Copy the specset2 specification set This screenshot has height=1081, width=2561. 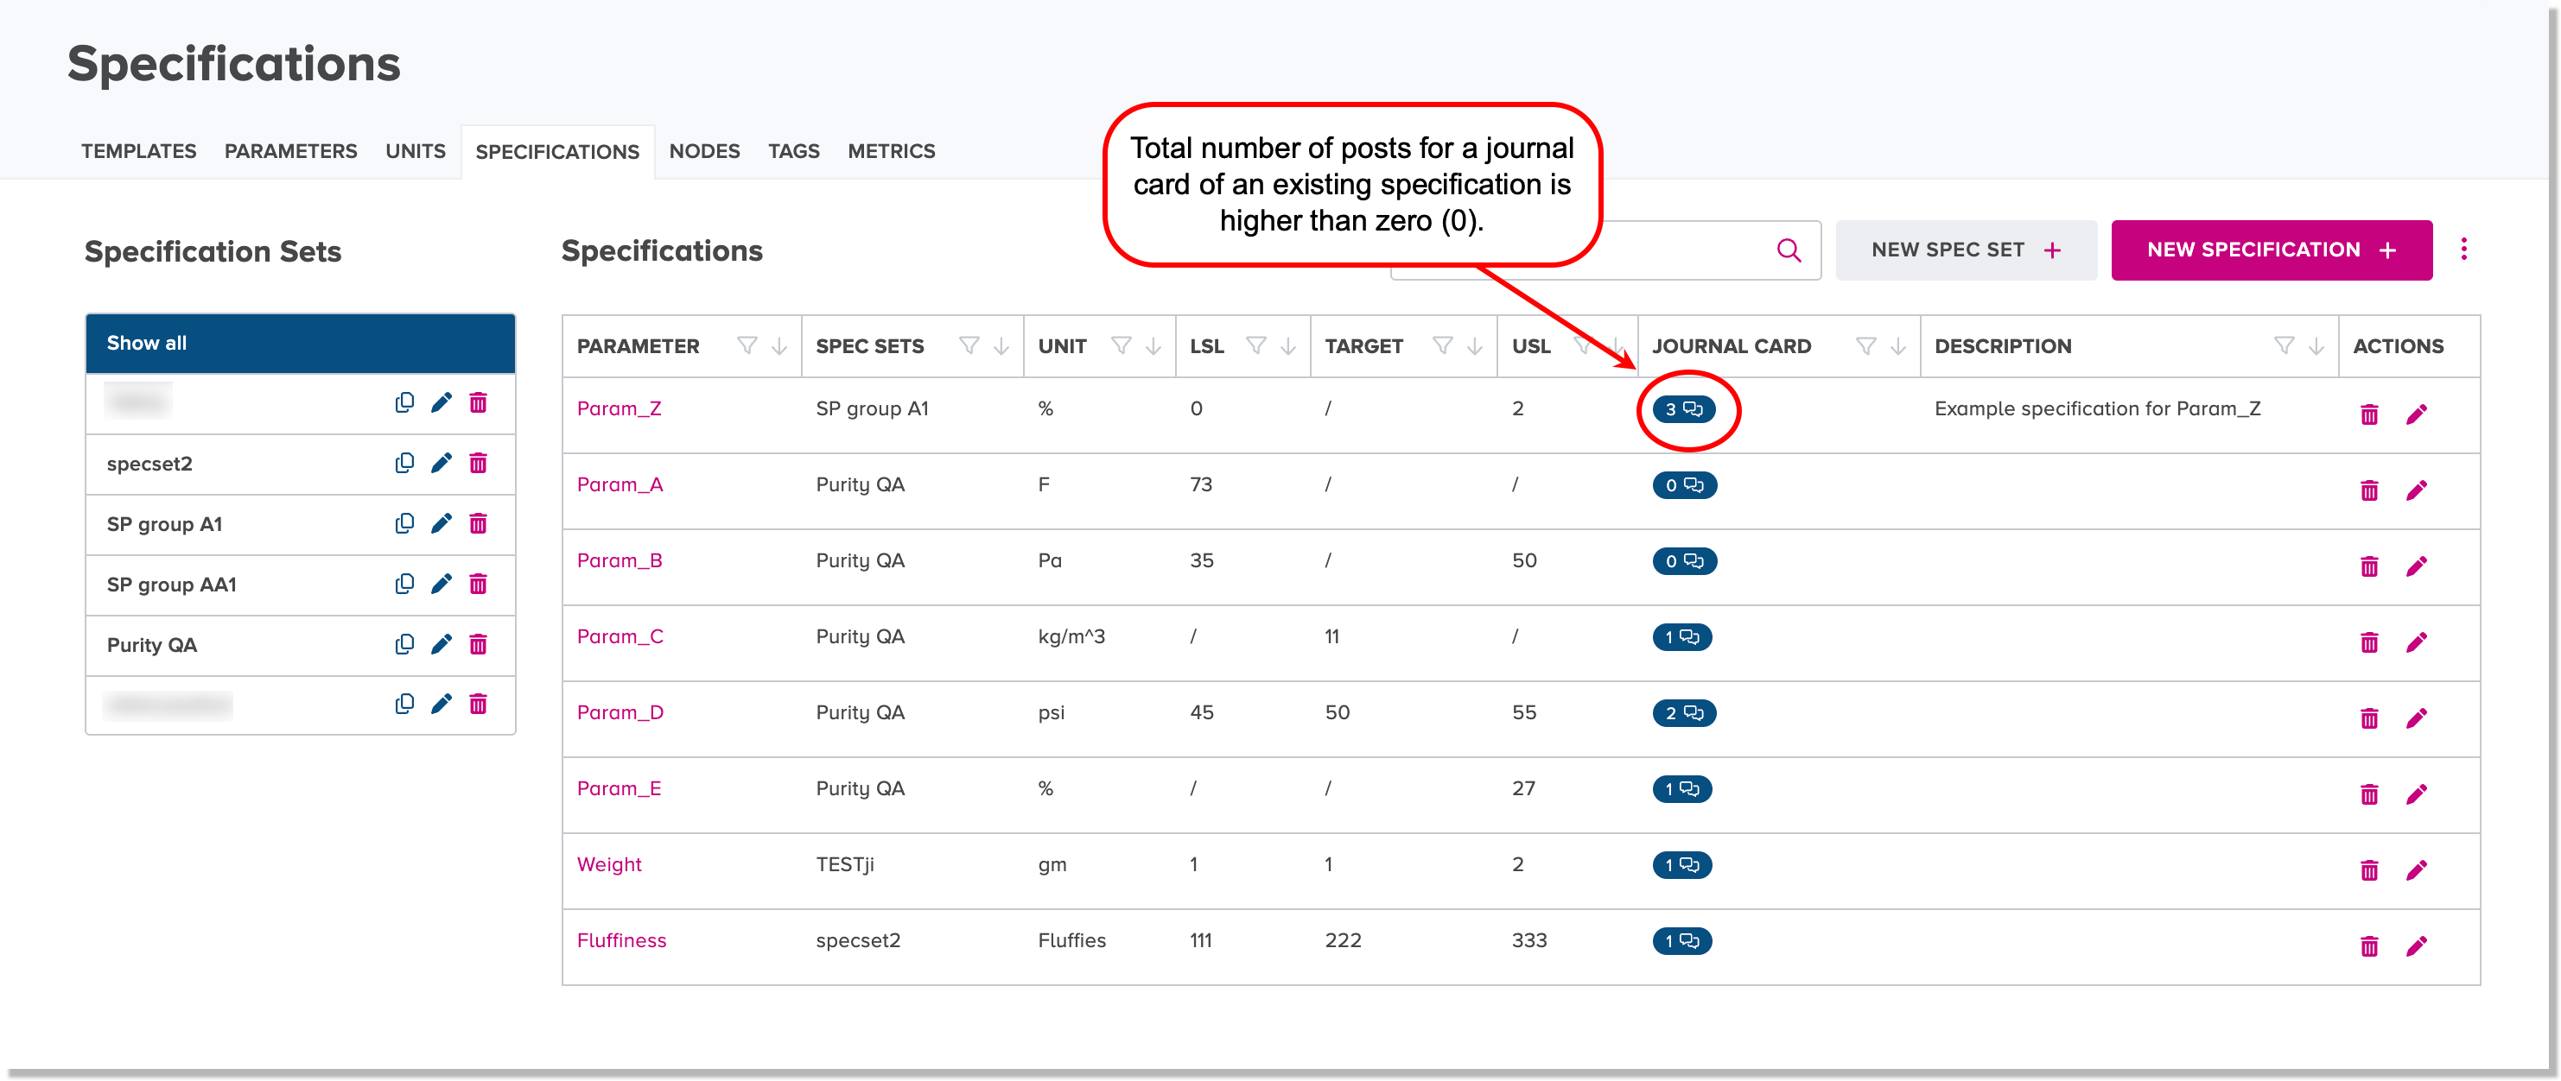pyautogui.click(x=404, y=463)
